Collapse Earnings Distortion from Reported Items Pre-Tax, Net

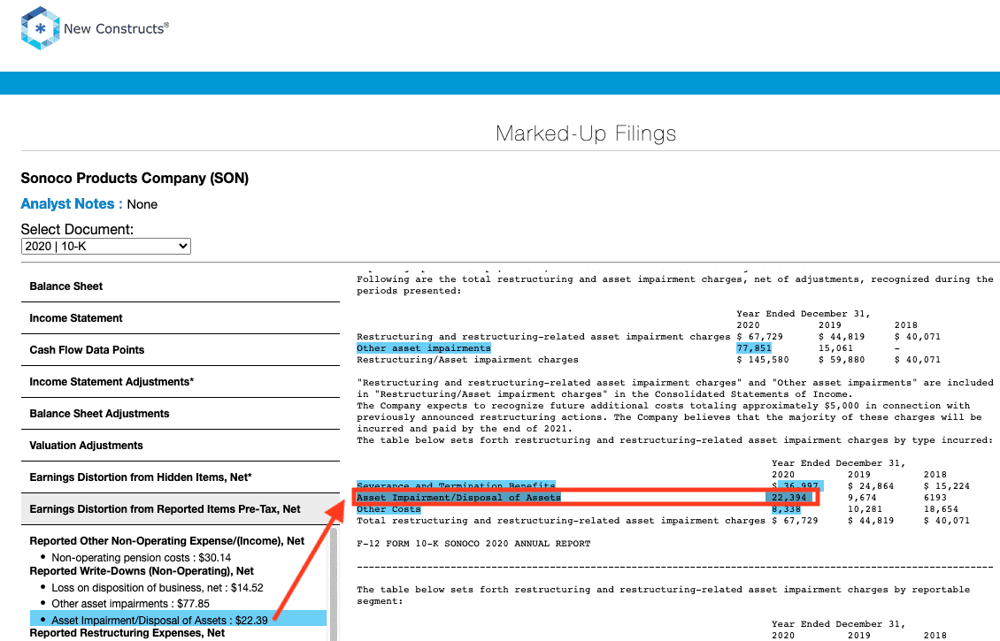point(181,510)
